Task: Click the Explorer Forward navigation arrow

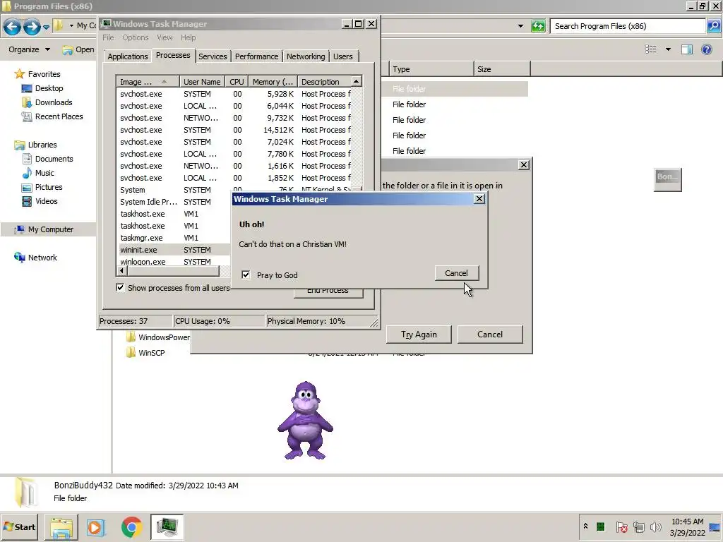Action: pyautogui.click(x=31, y=27)
